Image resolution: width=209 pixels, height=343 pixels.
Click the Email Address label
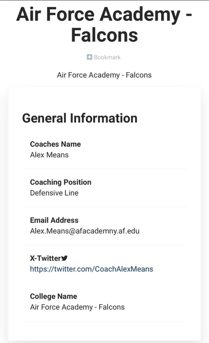pos(54,220)
